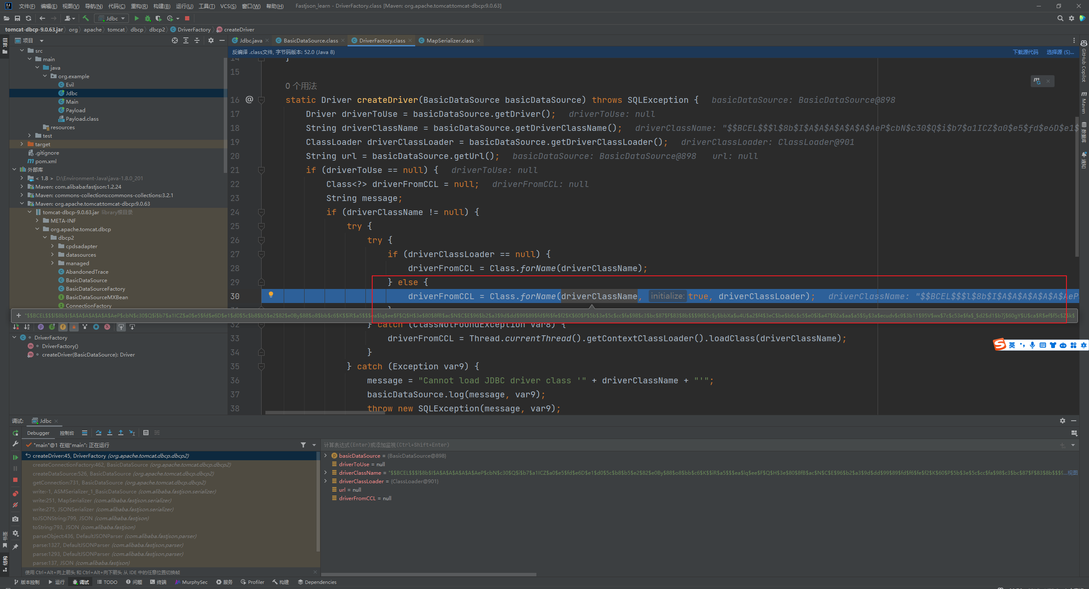Image resolution: width=1089 pixels, height=589 pixels.
Task: Click Step Out in the debugger toolbar
Action: 121,433
